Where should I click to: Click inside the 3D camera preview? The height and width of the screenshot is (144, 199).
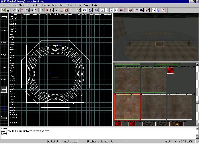[x=156, y=37]
